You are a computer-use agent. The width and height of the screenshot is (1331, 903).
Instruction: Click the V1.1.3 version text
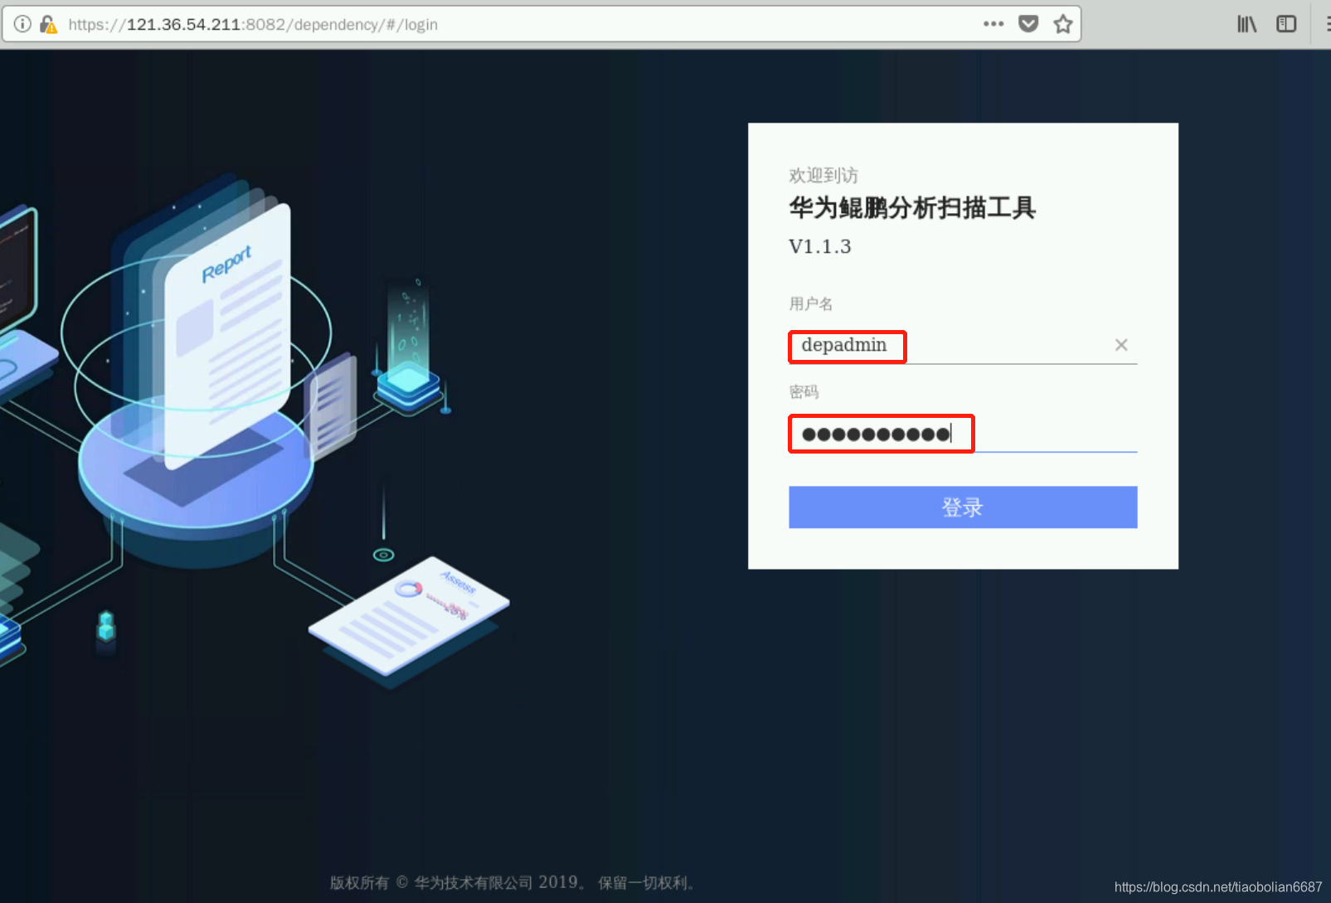pos(820,246)
